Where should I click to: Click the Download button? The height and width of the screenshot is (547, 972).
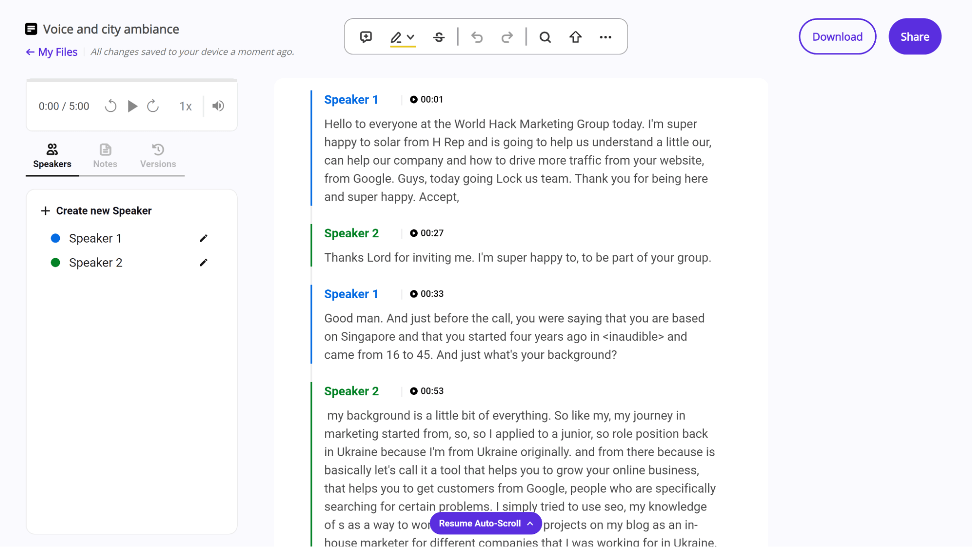coord(837,36)
